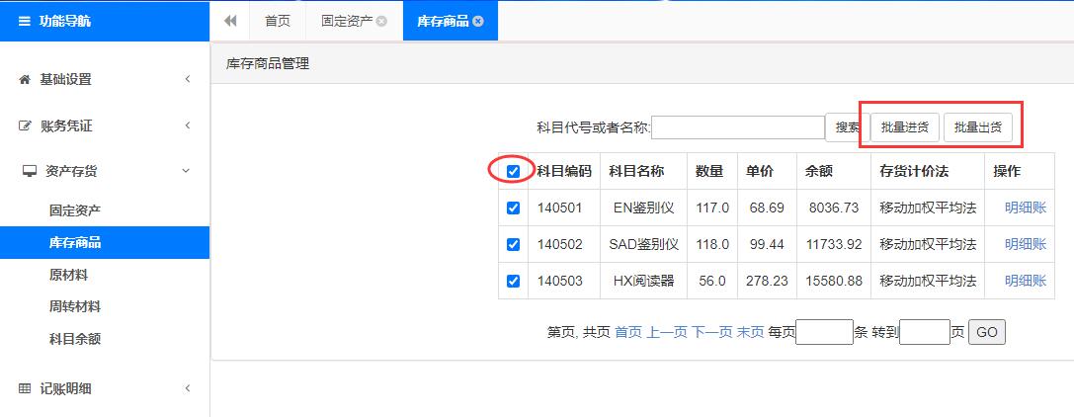This screenshot has width=1074, height=417.
Task: Click the 批量进货 button
Action: pos(904,126)
